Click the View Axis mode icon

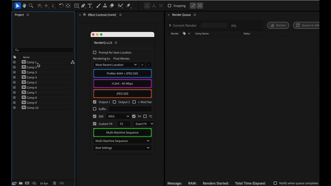[x=161, y=6]
